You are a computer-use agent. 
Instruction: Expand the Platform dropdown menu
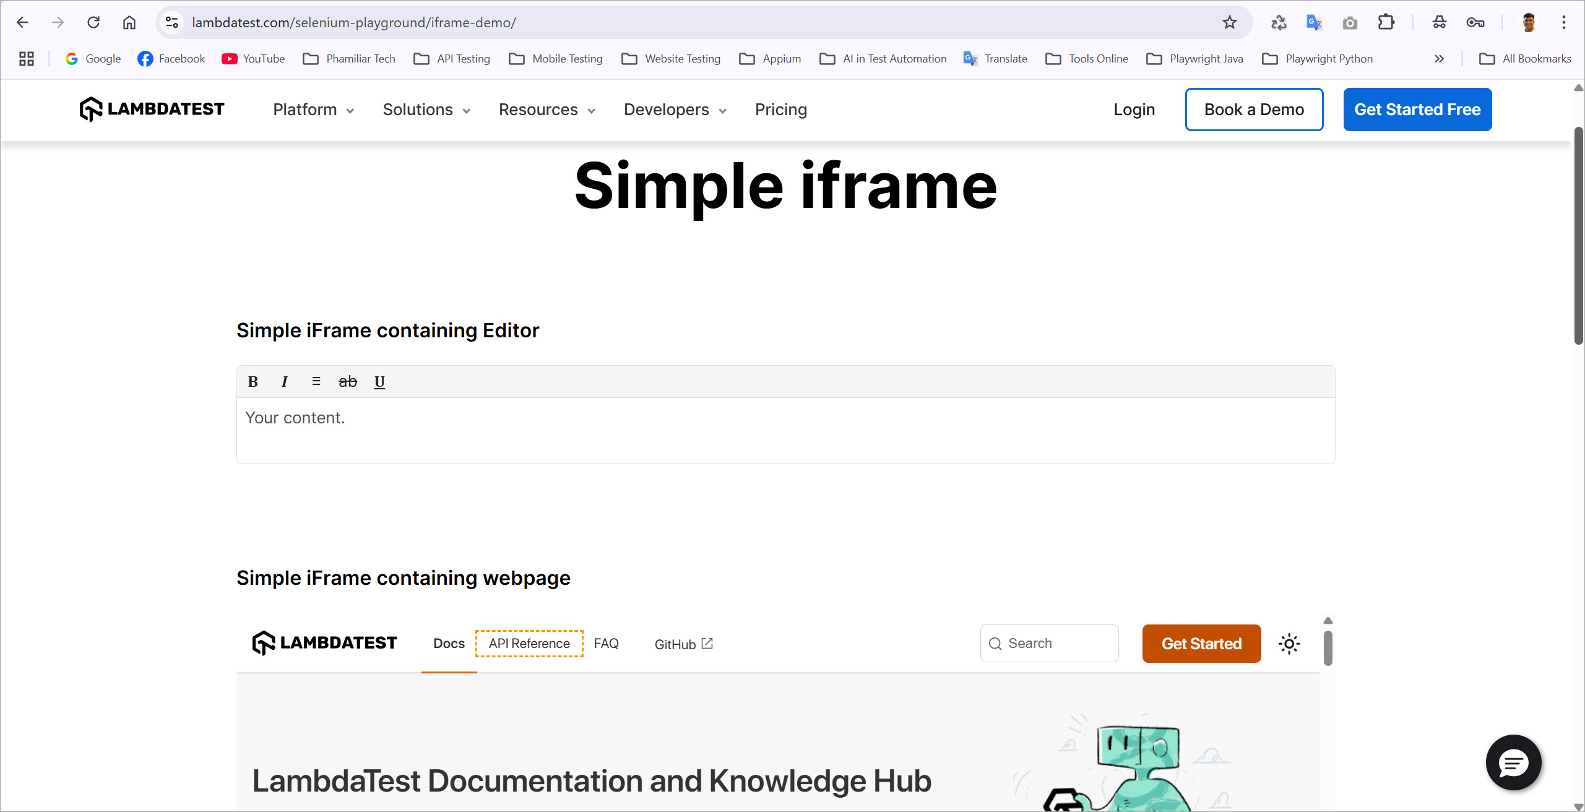coord(313,110)
